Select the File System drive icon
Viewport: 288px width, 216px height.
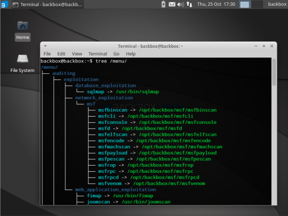(23, 63)
